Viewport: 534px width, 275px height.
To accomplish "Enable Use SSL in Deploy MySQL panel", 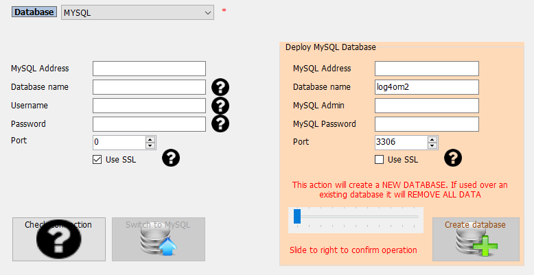I will (380, 160).
